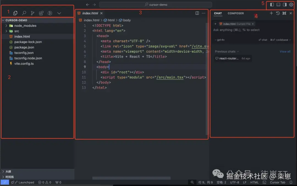The width and height of the screenshot is (297, 186).
Task: Send with the chat button
Action: [263, 40]
